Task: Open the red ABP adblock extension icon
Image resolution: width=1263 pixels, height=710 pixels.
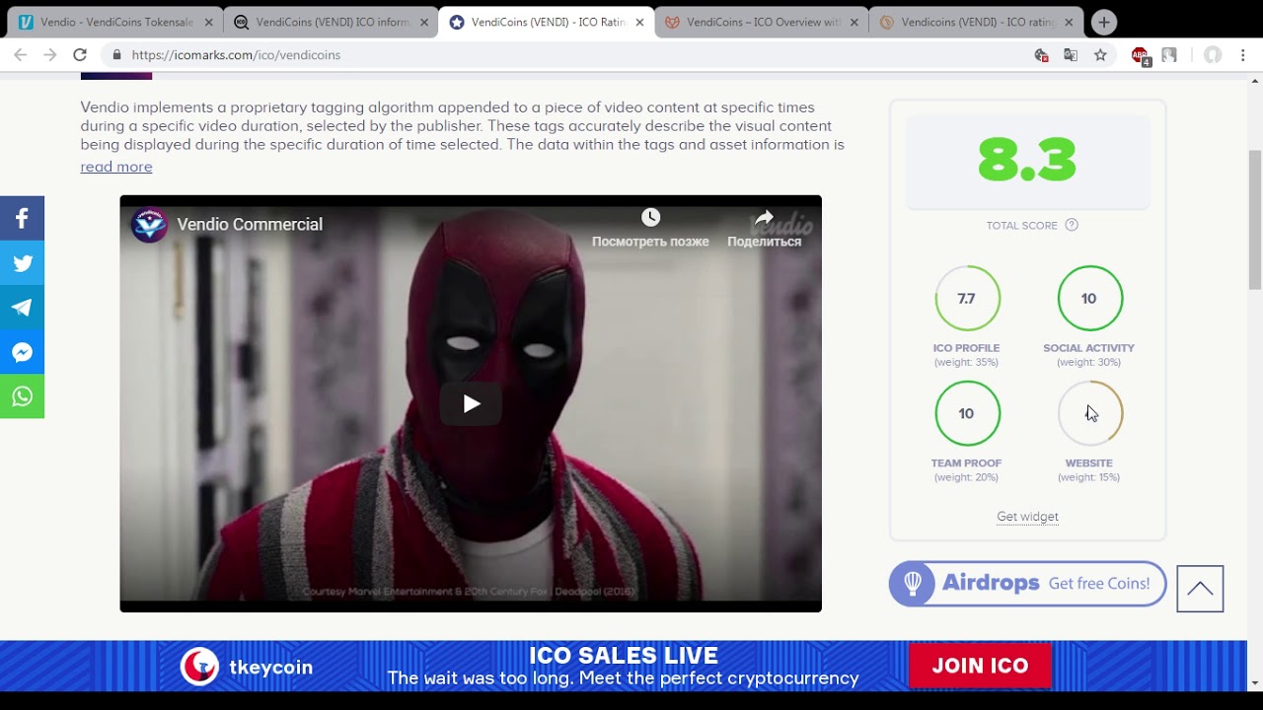Action: 1141,56
